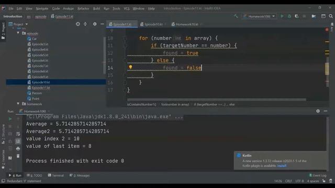Select the Point class in the project tree
This screenshot has height=188, width=335.
pos(36,99)
